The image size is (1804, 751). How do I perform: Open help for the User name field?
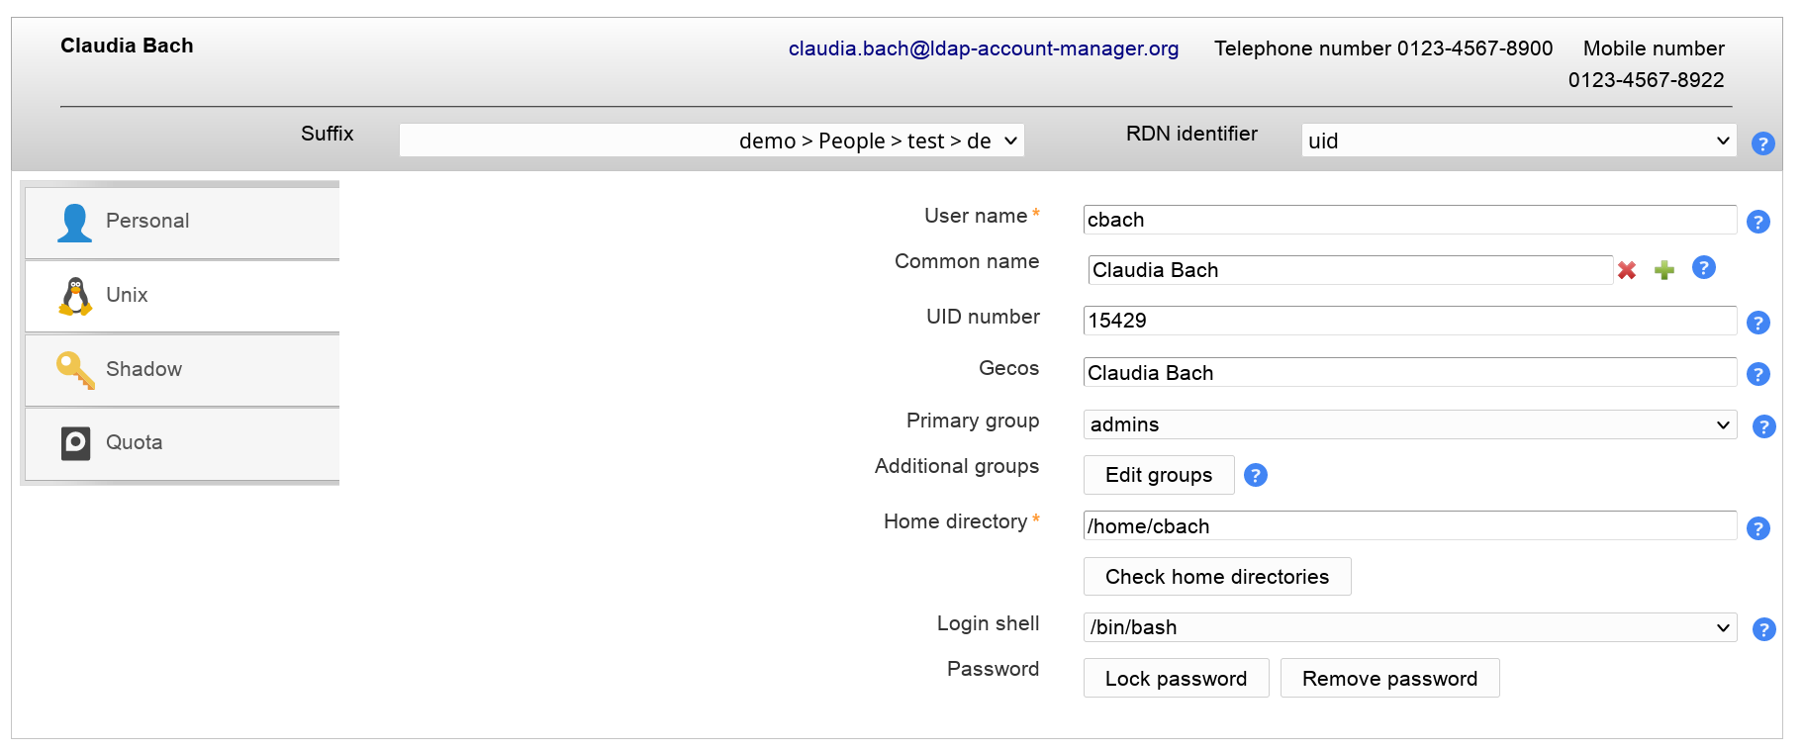(1757, 222)
